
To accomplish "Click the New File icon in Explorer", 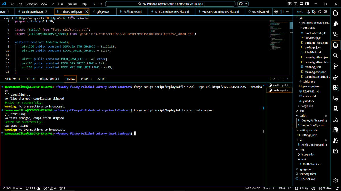I will coord(308,12).
